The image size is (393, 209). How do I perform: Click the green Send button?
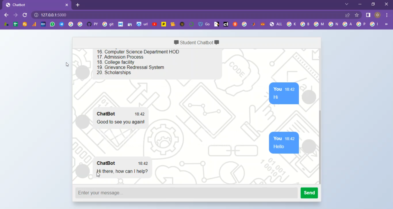coord(309,193)
